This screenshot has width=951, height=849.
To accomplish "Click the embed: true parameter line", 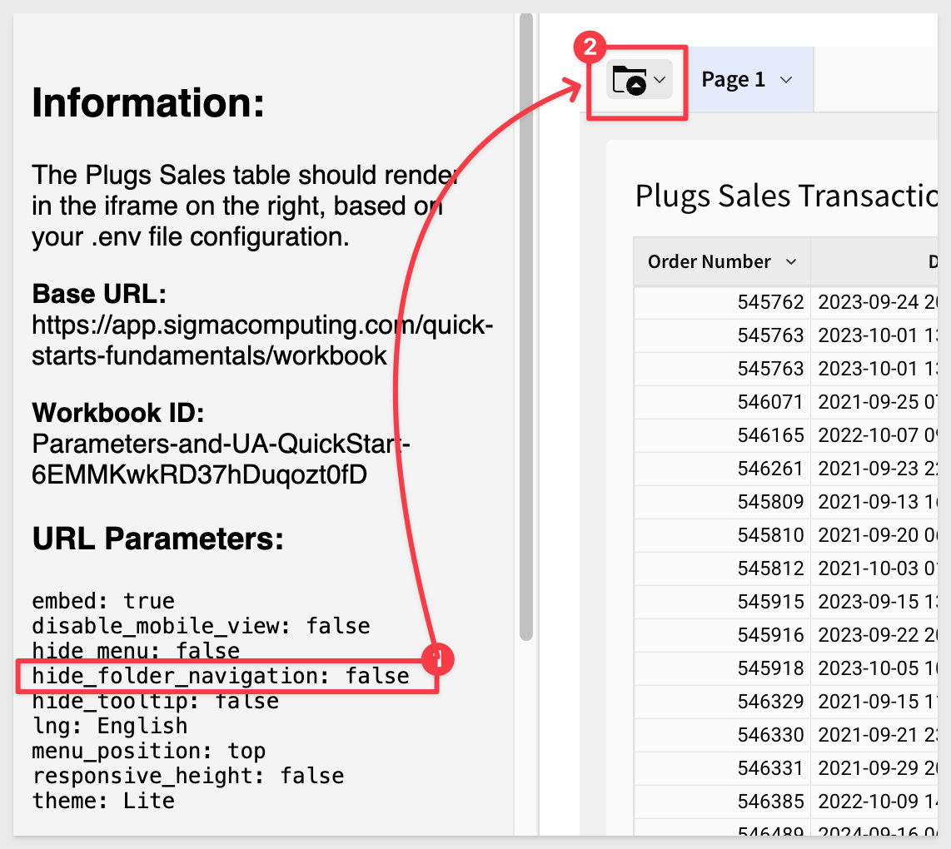I will click(x=103, y=601).
